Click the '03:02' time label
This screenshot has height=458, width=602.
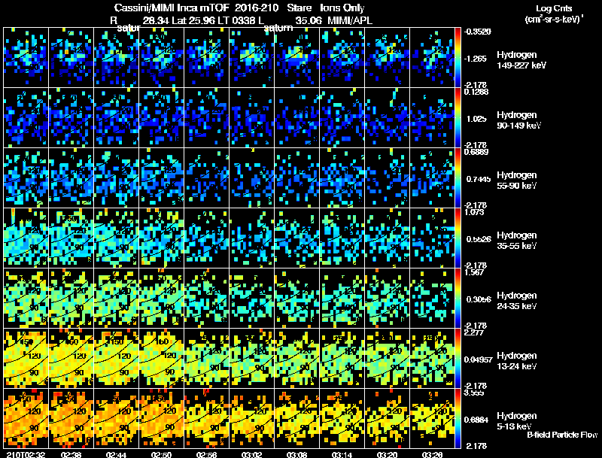tap(252, 454)
